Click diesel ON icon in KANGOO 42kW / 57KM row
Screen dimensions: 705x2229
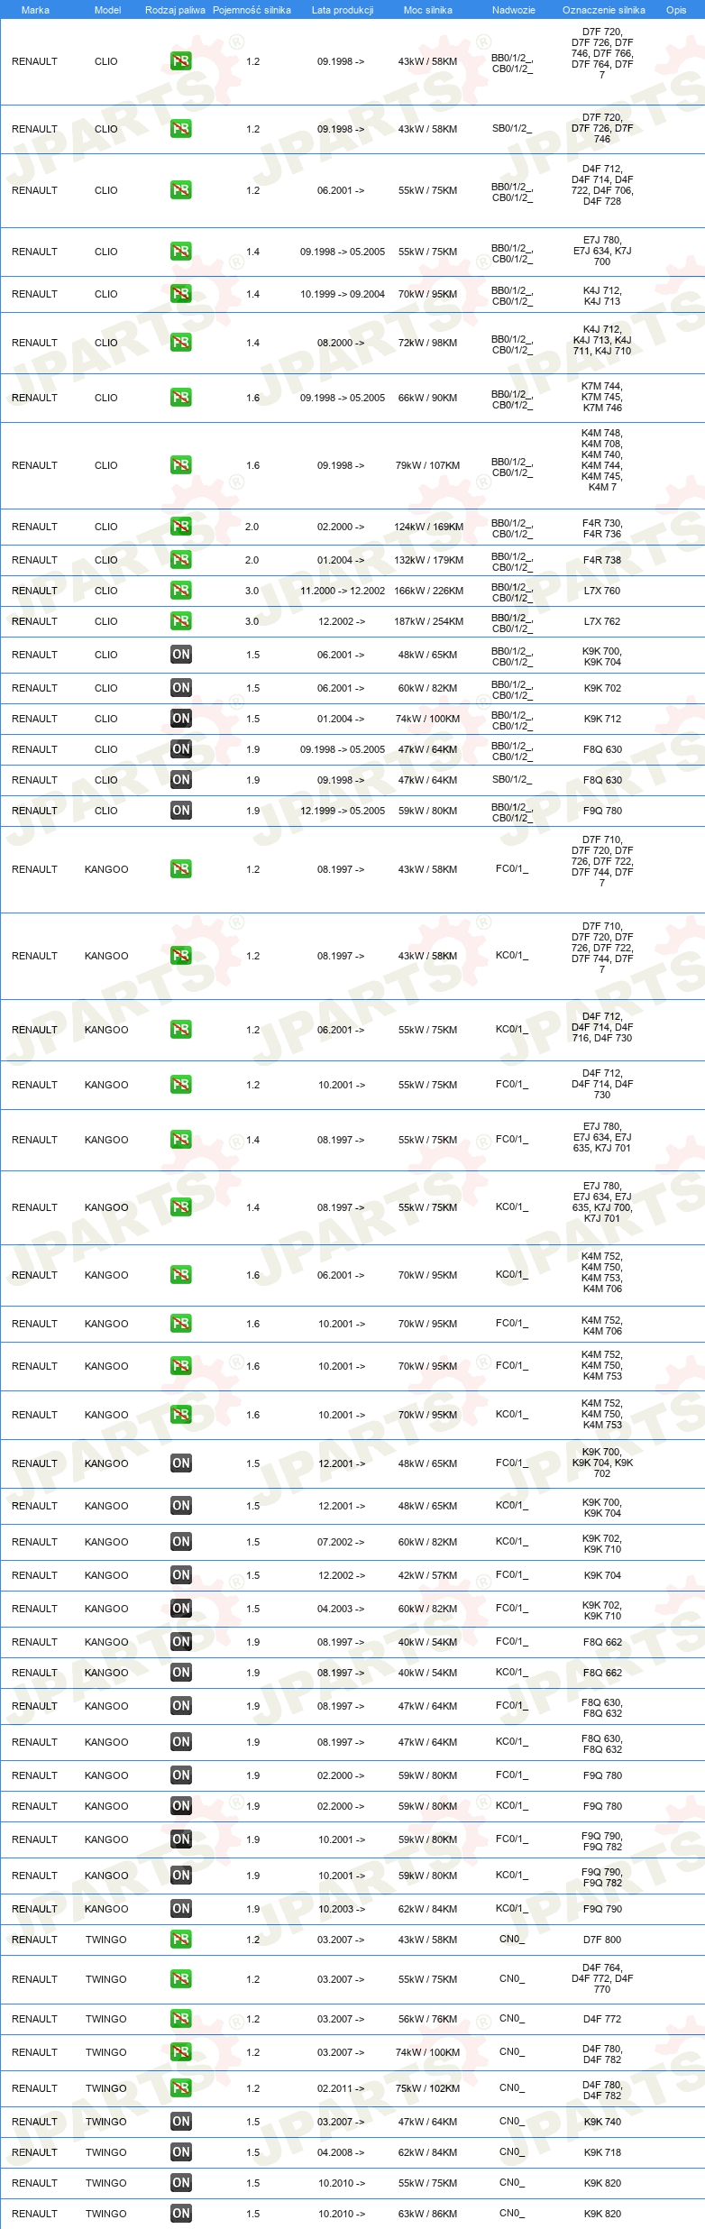click(181, 1575)
